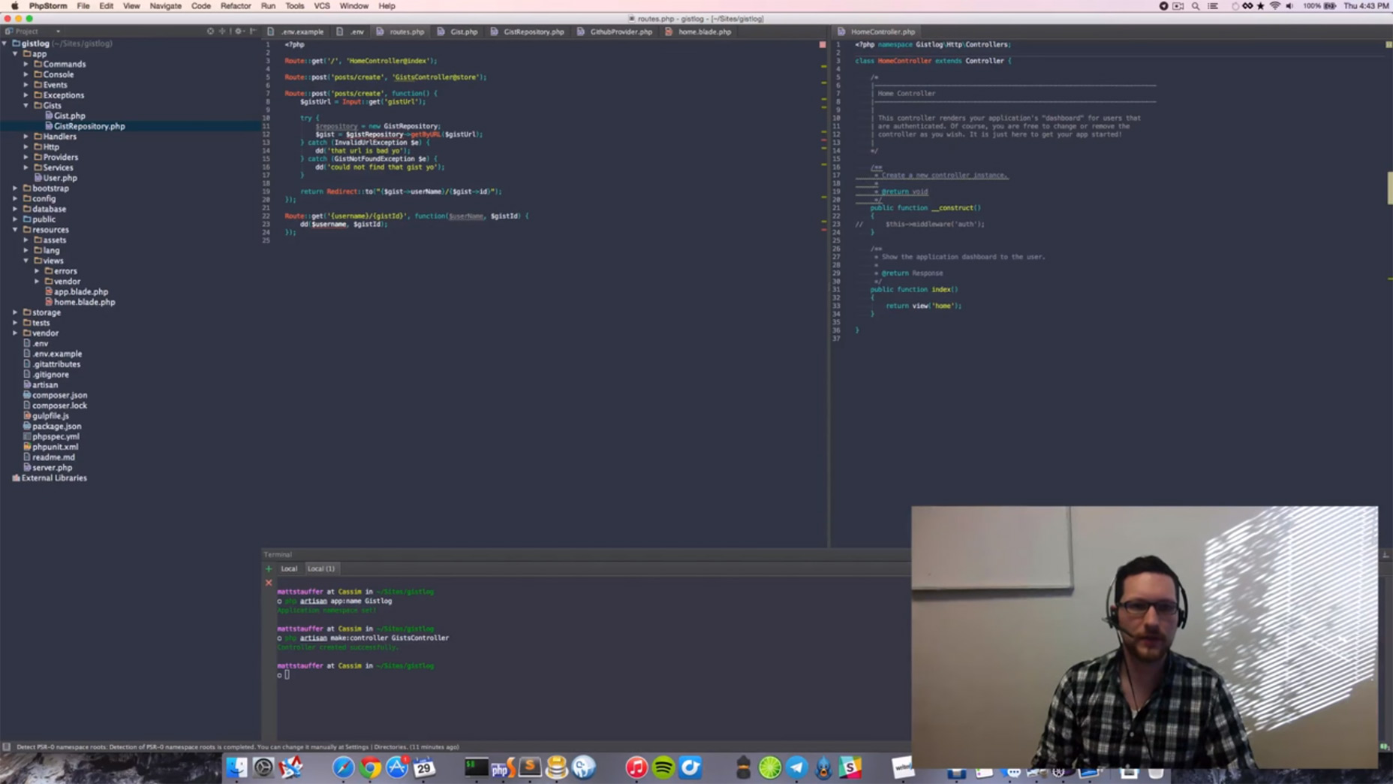Open Spotify from the Dock
The image size is (1393, 784).
(x=663, y=767)
